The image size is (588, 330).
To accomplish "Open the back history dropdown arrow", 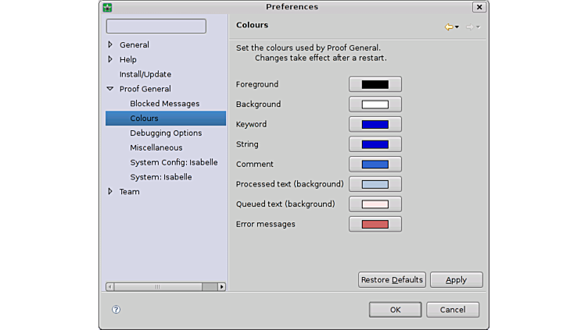I will 457,27.
